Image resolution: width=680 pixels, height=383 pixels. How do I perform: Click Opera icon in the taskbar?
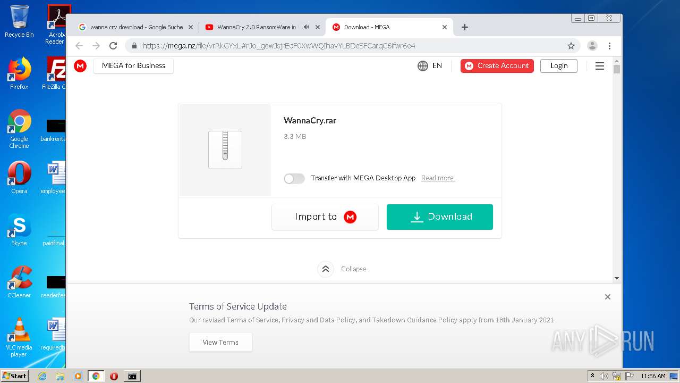(x=114, y=376)
